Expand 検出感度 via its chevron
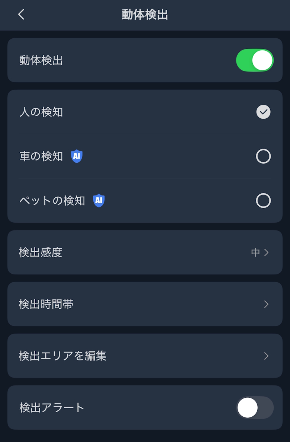 (266, 252)
